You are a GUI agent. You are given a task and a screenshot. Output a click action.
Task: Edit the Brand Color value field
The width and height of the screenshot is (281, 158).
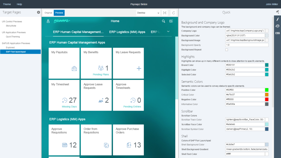(245, 65)
